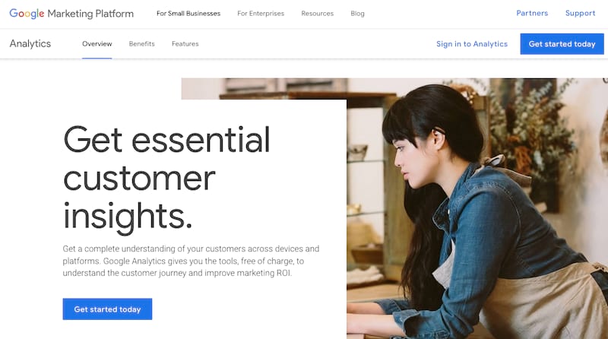608x339 pixels.
Task: Click the Analytics product title
Action: point(30,44)
